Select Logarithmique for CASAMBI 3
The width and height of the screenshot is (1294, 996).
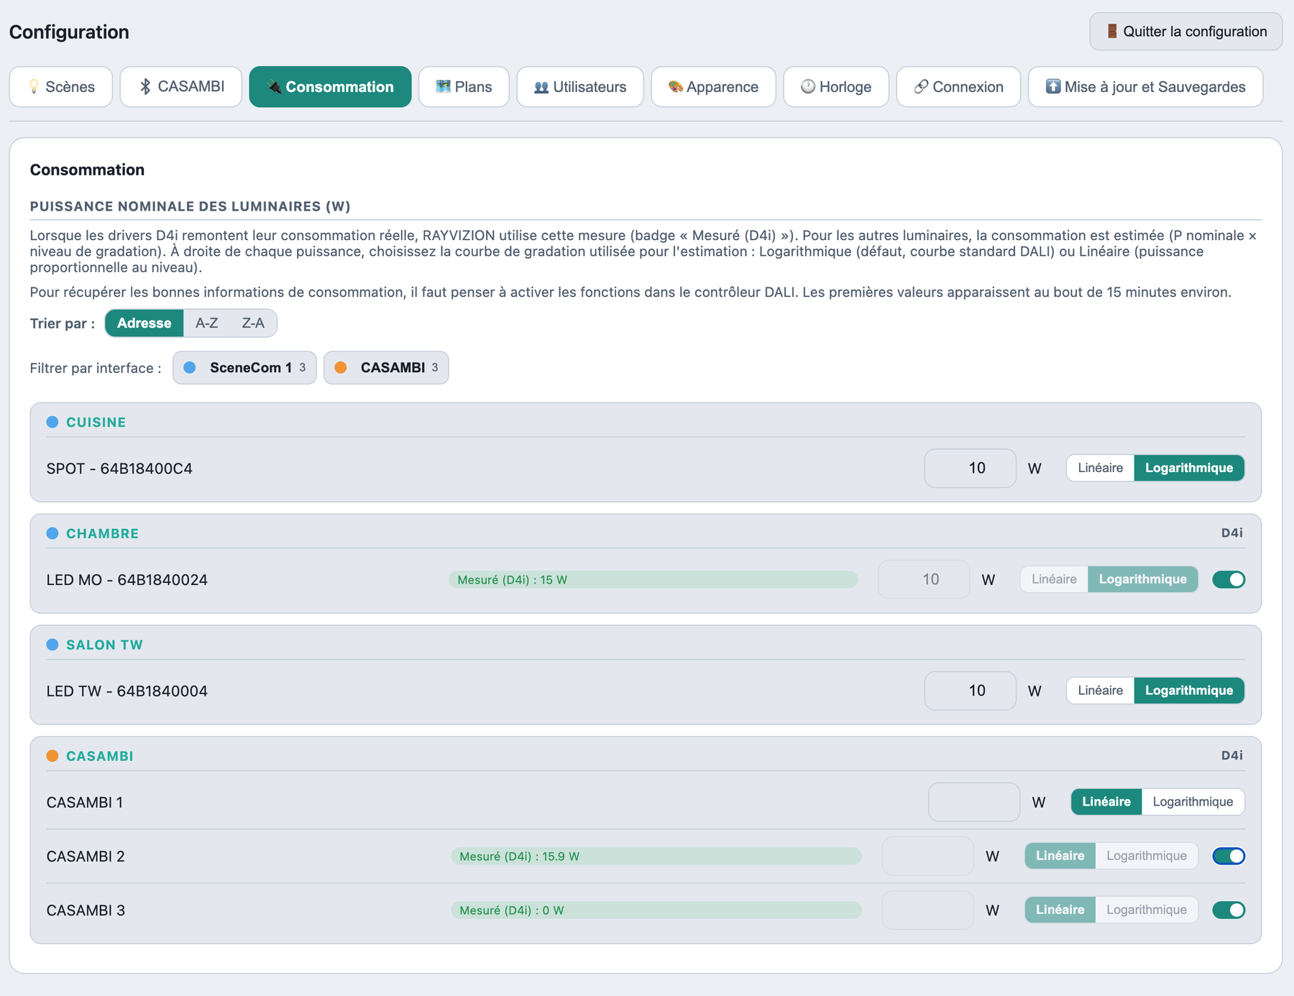[1147, 910]
